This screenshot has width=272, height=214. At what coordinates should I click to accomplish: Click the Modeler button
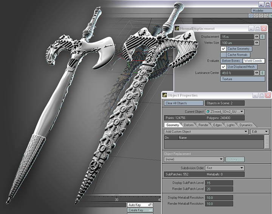(261, 11)
